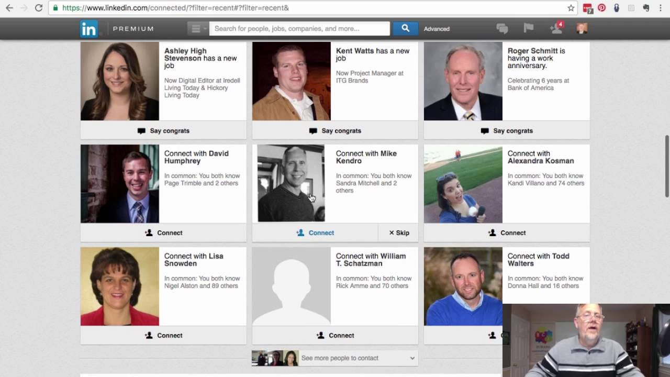Viewport: 670px width, 377px height.
Task: Connect with William T. Schatzman
Action: pos(335,336)
